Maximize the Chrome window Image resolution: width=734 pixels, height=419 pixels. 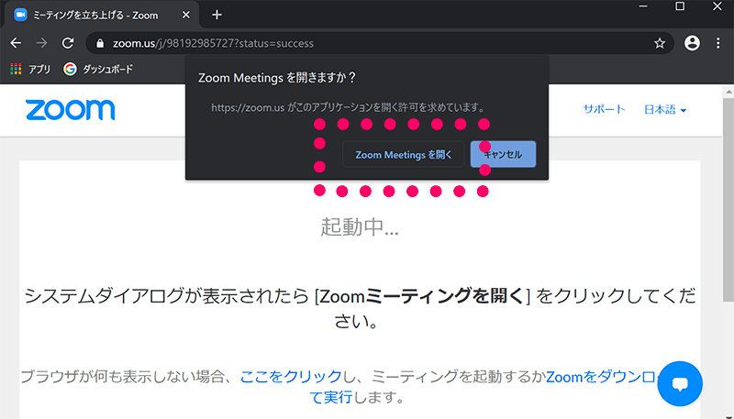680,6
